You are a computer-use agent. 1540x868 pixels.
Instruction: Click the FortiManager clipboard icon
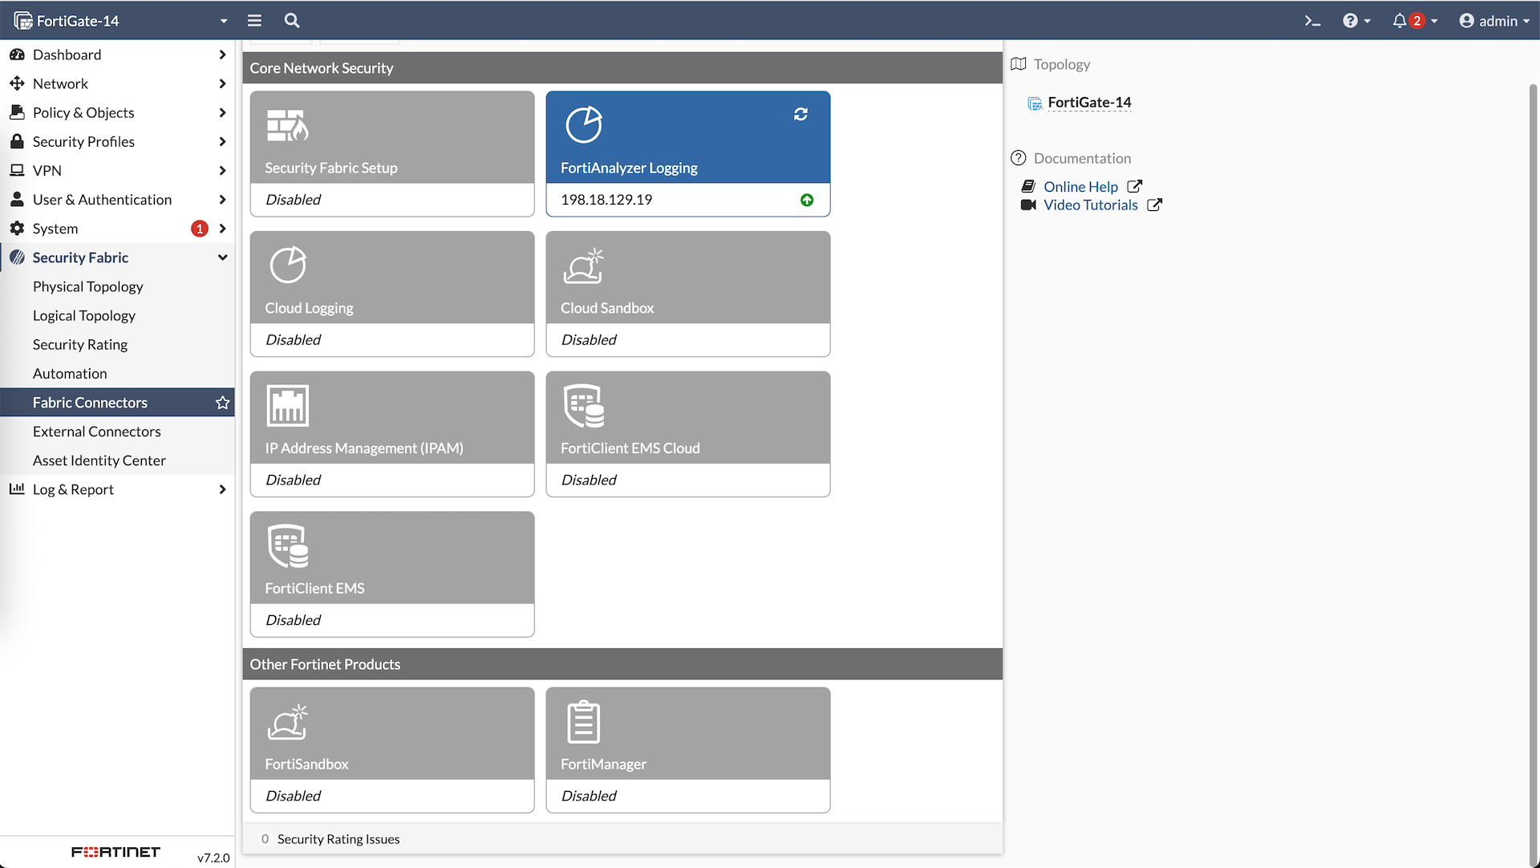[583, 722]
